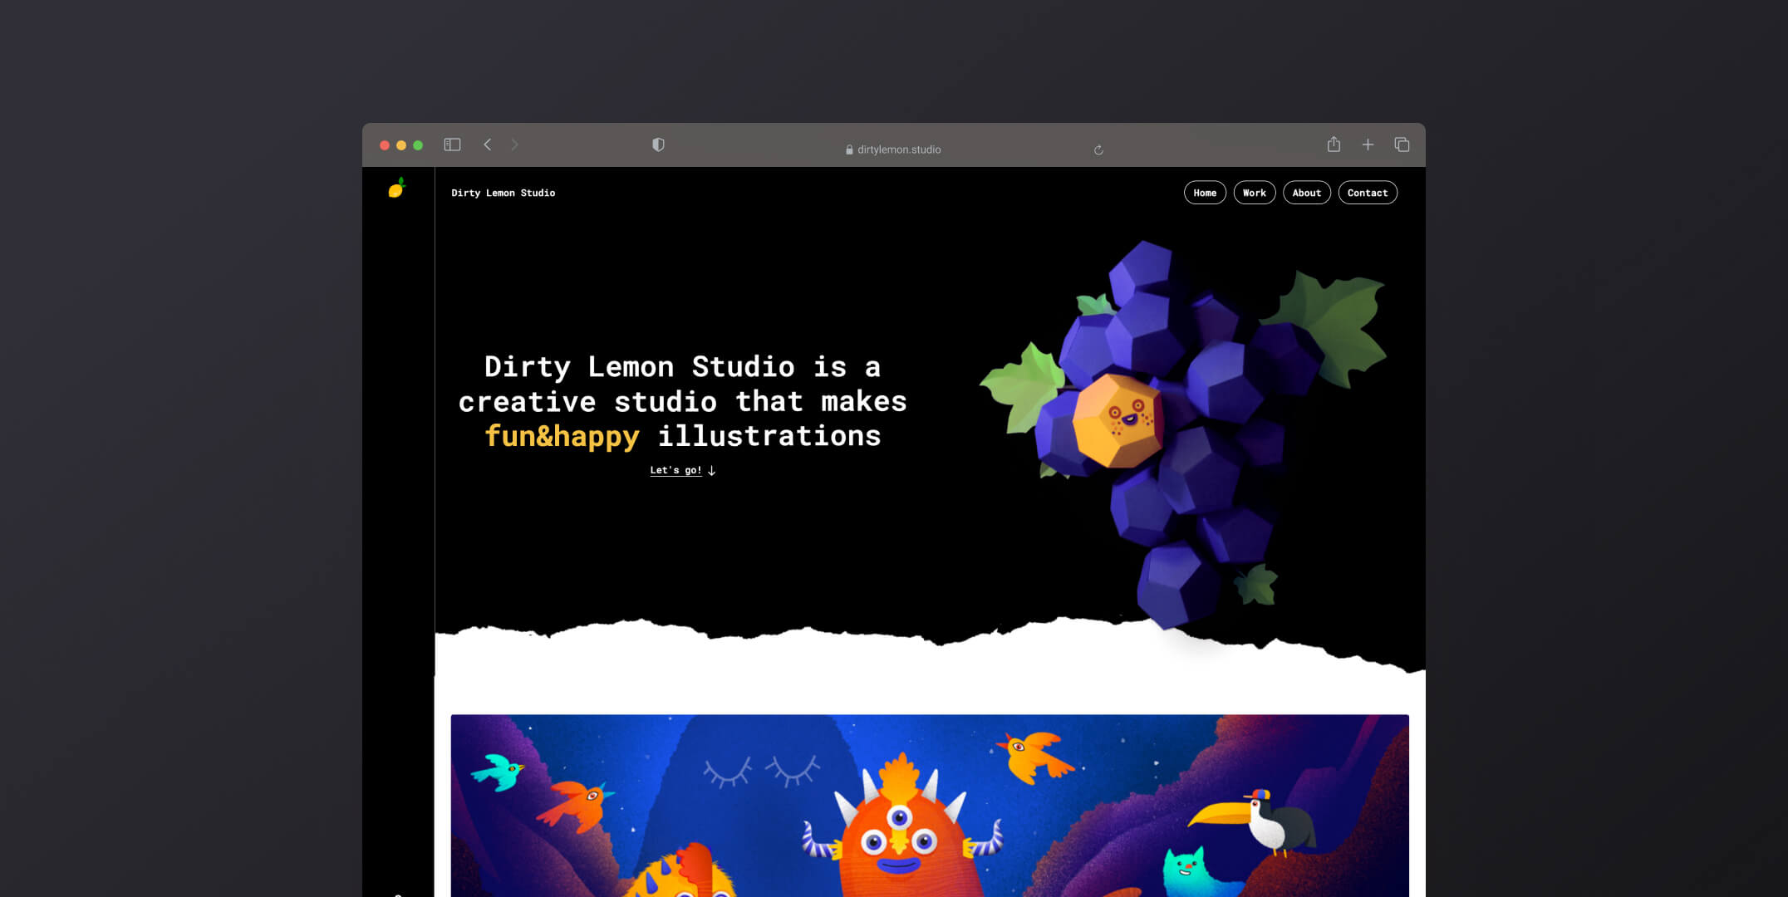This screenshot has height=897, width=1788.
Task: Reload the page with refresh icon
Action: [x=1098, y=149]
